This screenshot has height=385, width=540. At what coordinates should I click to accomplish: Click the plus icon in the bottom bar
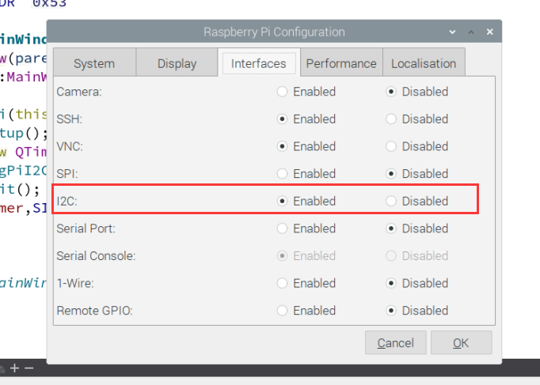14,368
